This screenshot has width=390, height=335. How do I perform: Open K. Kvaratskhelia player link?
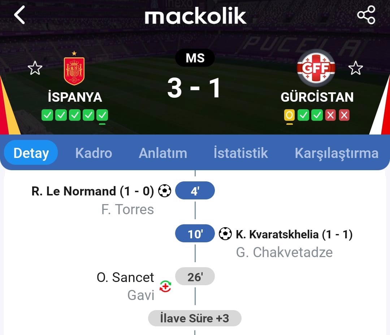tap(277, 234)
